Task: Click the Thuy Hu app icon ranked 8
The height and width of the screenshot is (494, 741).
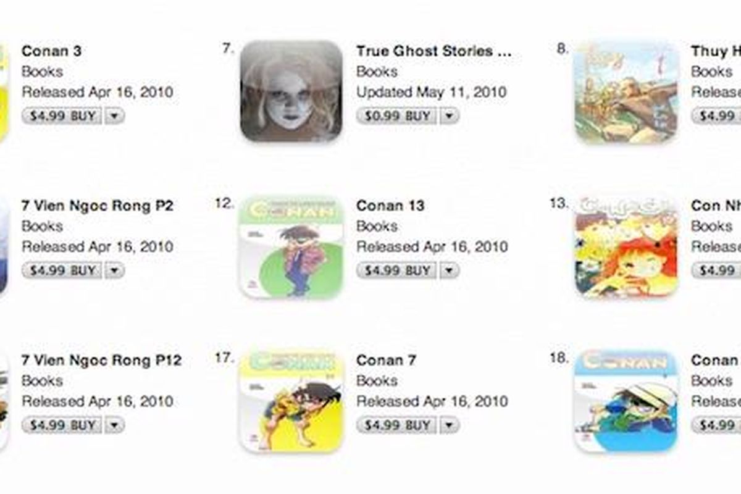Action: pos(626,91)
